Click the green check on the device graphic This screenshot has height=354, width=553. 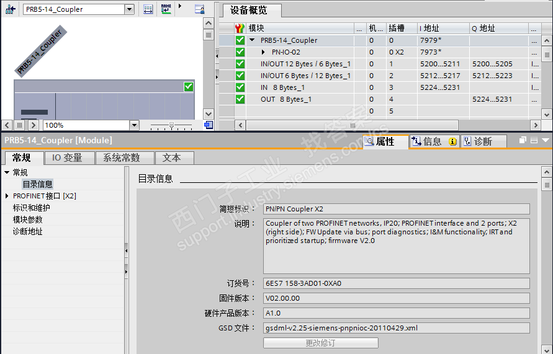click(188, 87)
